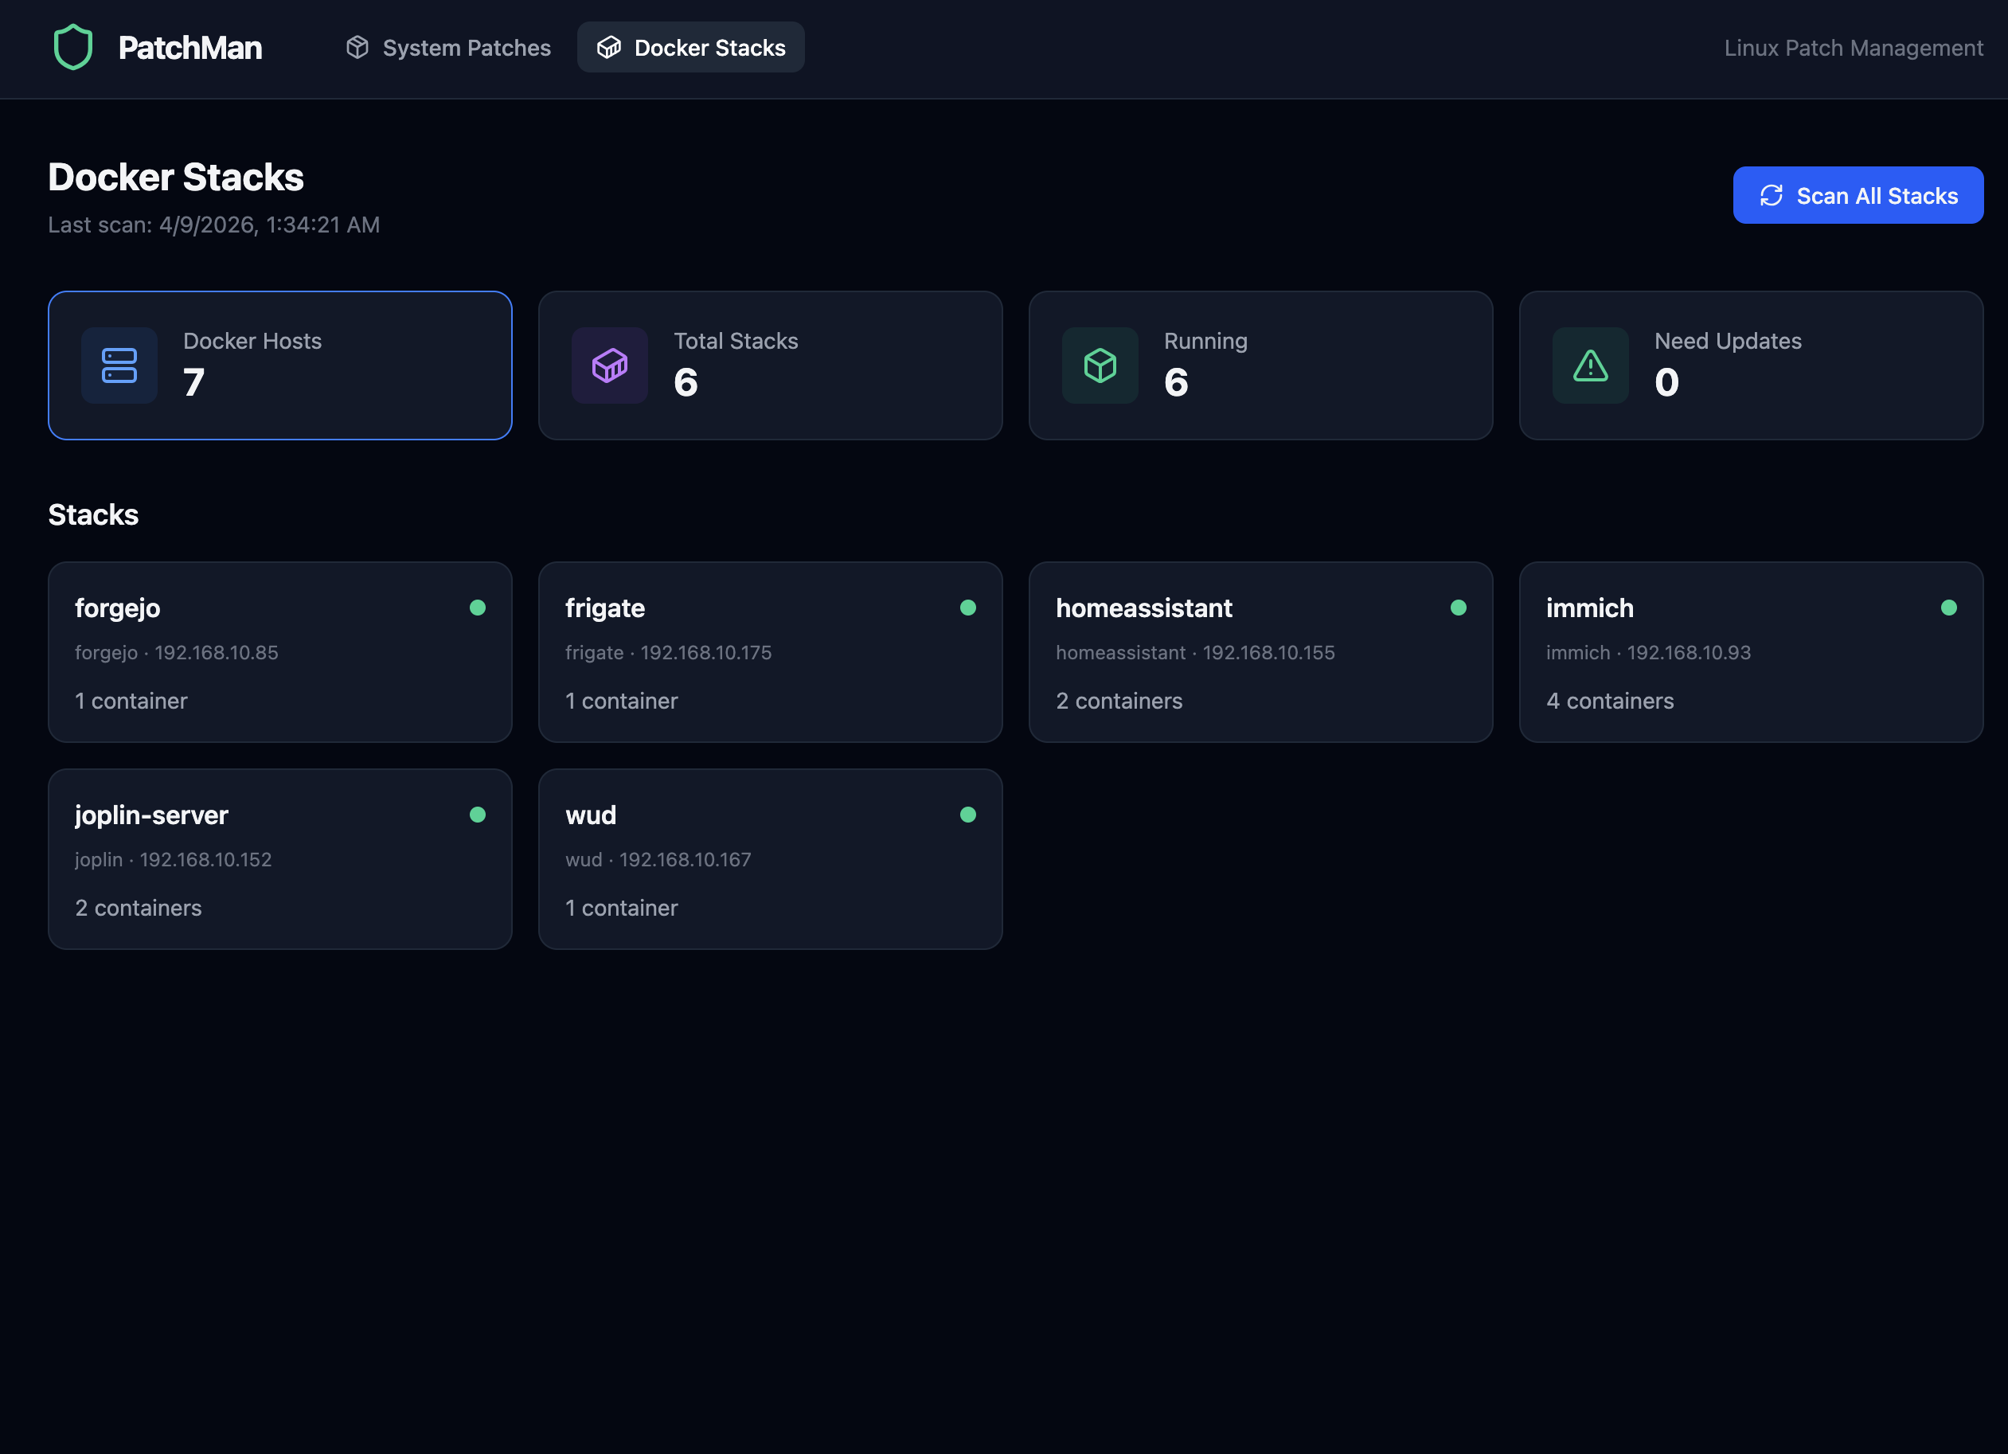Click the cube icon next to System Patches
This screenshot has height=1454, width=2008.
357,48
